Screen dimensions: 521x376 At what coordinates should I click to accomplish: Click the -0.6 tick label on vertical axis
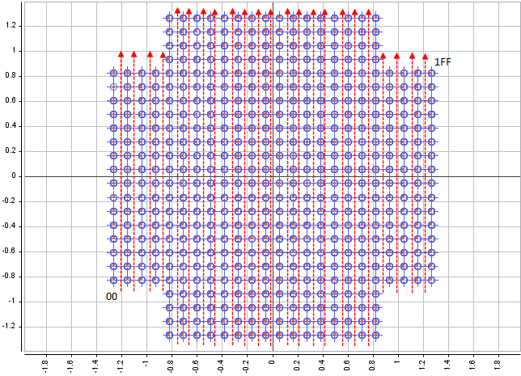coord(9,251)
